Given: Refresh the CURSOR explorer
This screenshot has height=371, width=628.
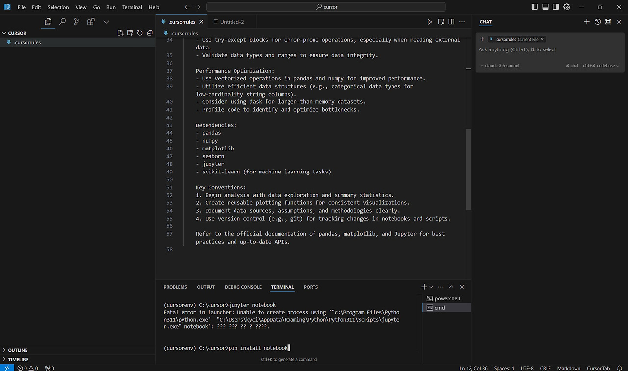Looking at the screenshot, I should (140, 33).
